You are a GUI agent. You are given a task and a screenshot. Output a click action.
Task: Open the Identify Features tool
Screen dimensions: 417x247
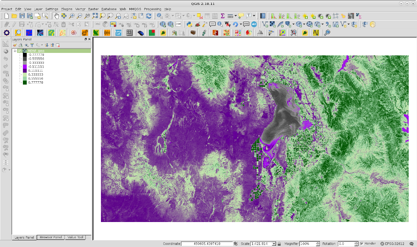tap(159, 16)
